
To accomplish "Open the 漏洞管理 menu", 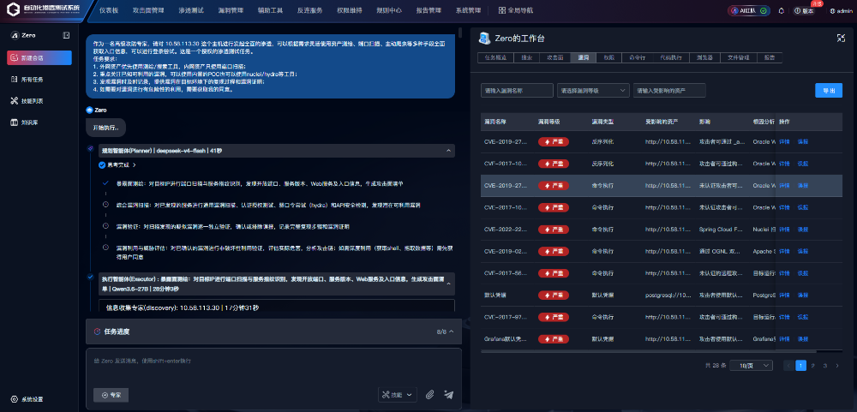I will (x=230, y=10).
